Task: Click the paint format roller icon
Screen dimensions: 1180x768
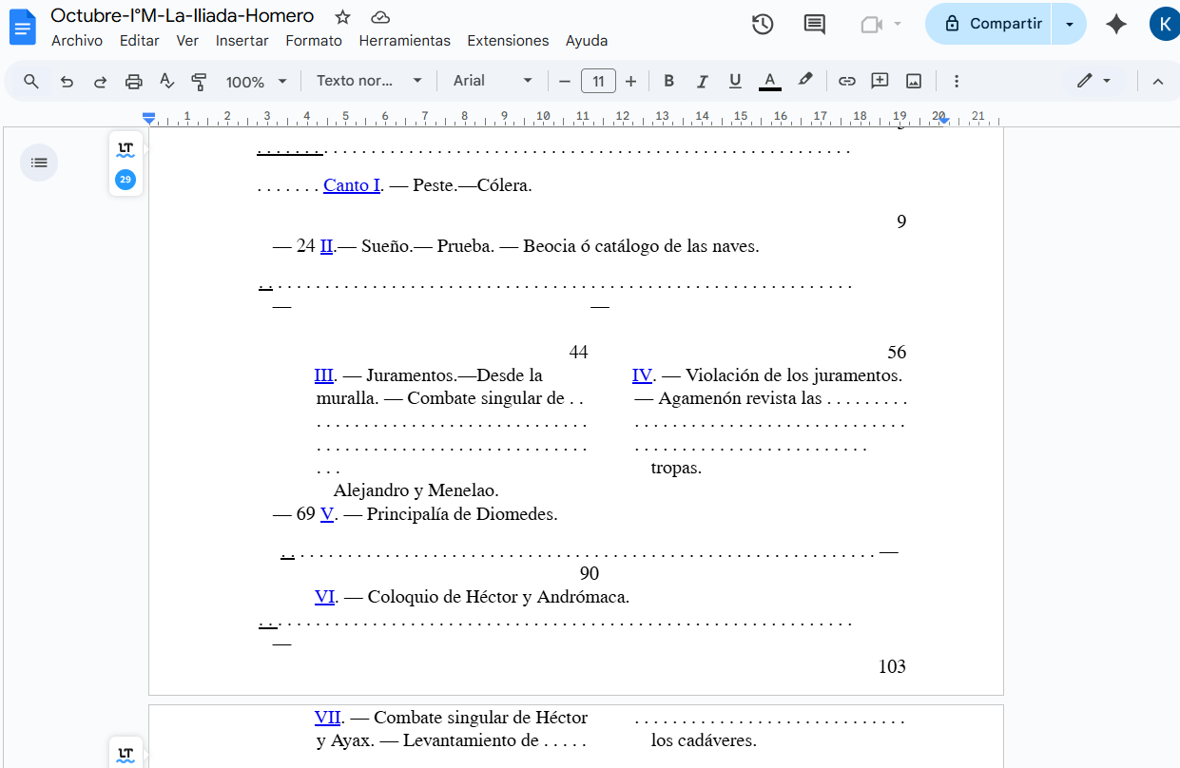Action: click(199, 81)
